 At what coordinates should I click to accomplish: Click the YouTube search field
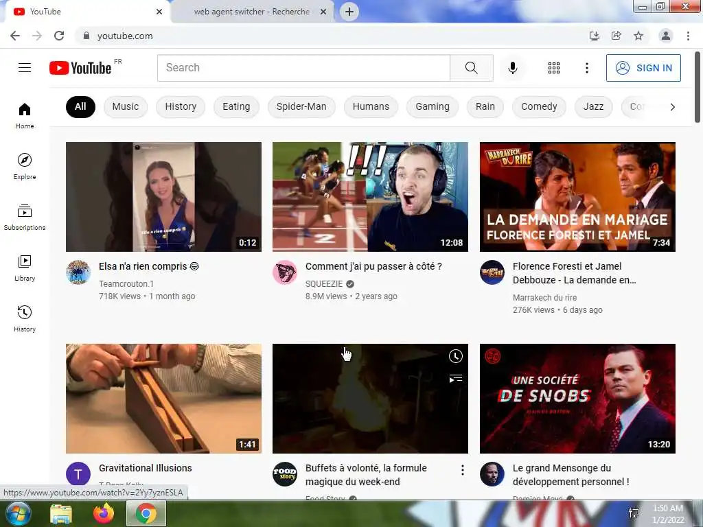pyautogui.click(x=303, y=68)
